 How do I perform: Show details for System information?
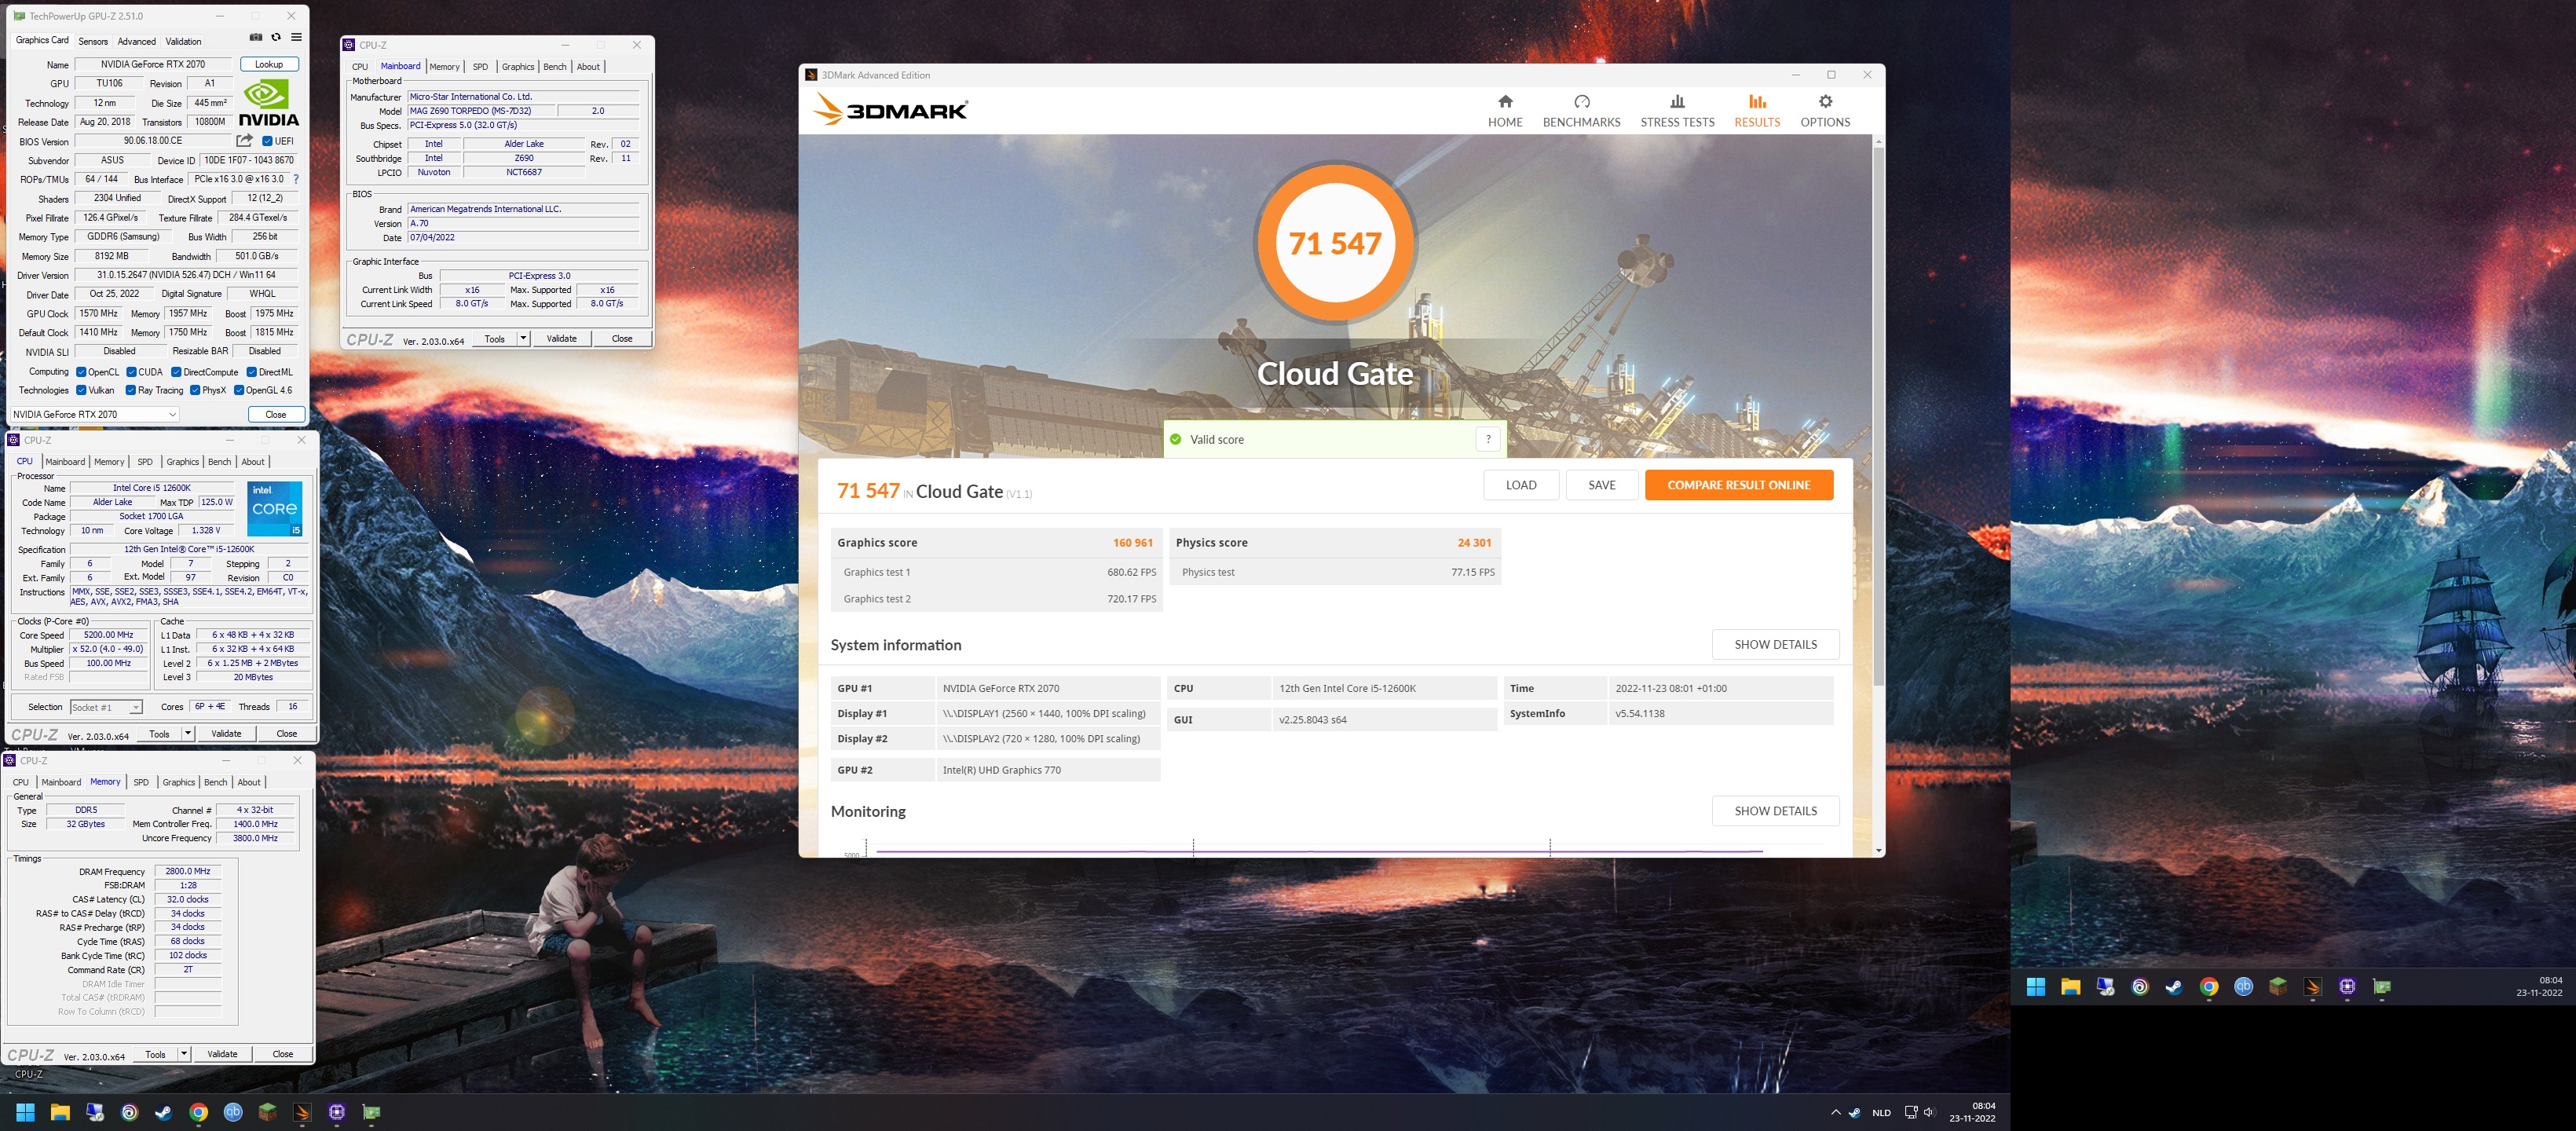tap(1775, 644)
